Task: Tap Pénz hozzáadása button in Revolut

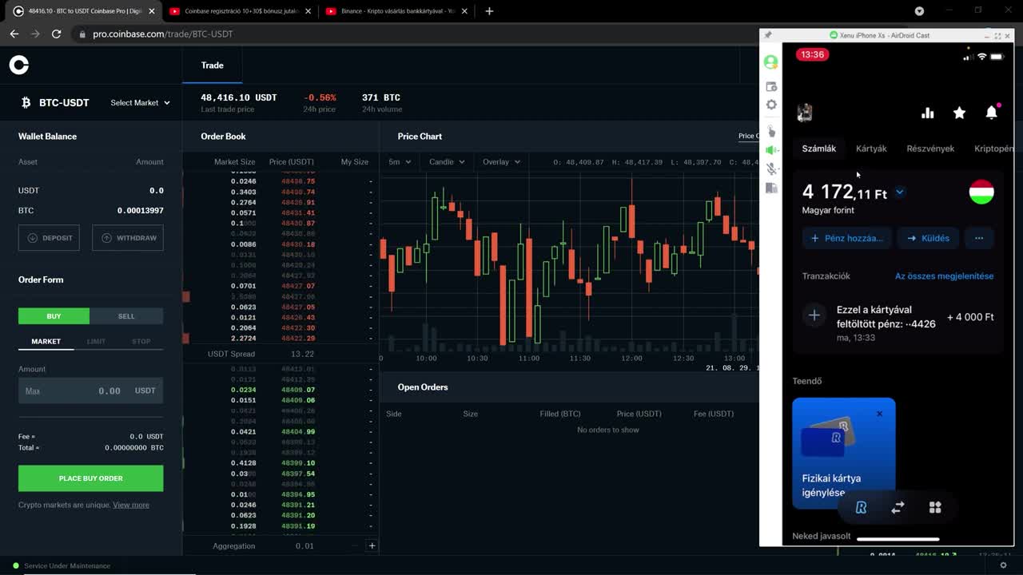Action: click(846, 238)
